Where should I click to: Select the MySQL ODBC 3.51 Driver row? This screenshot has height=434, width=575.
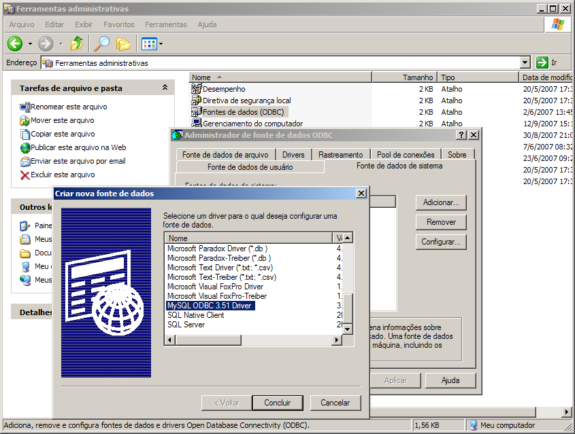click(x=210, y=306)
